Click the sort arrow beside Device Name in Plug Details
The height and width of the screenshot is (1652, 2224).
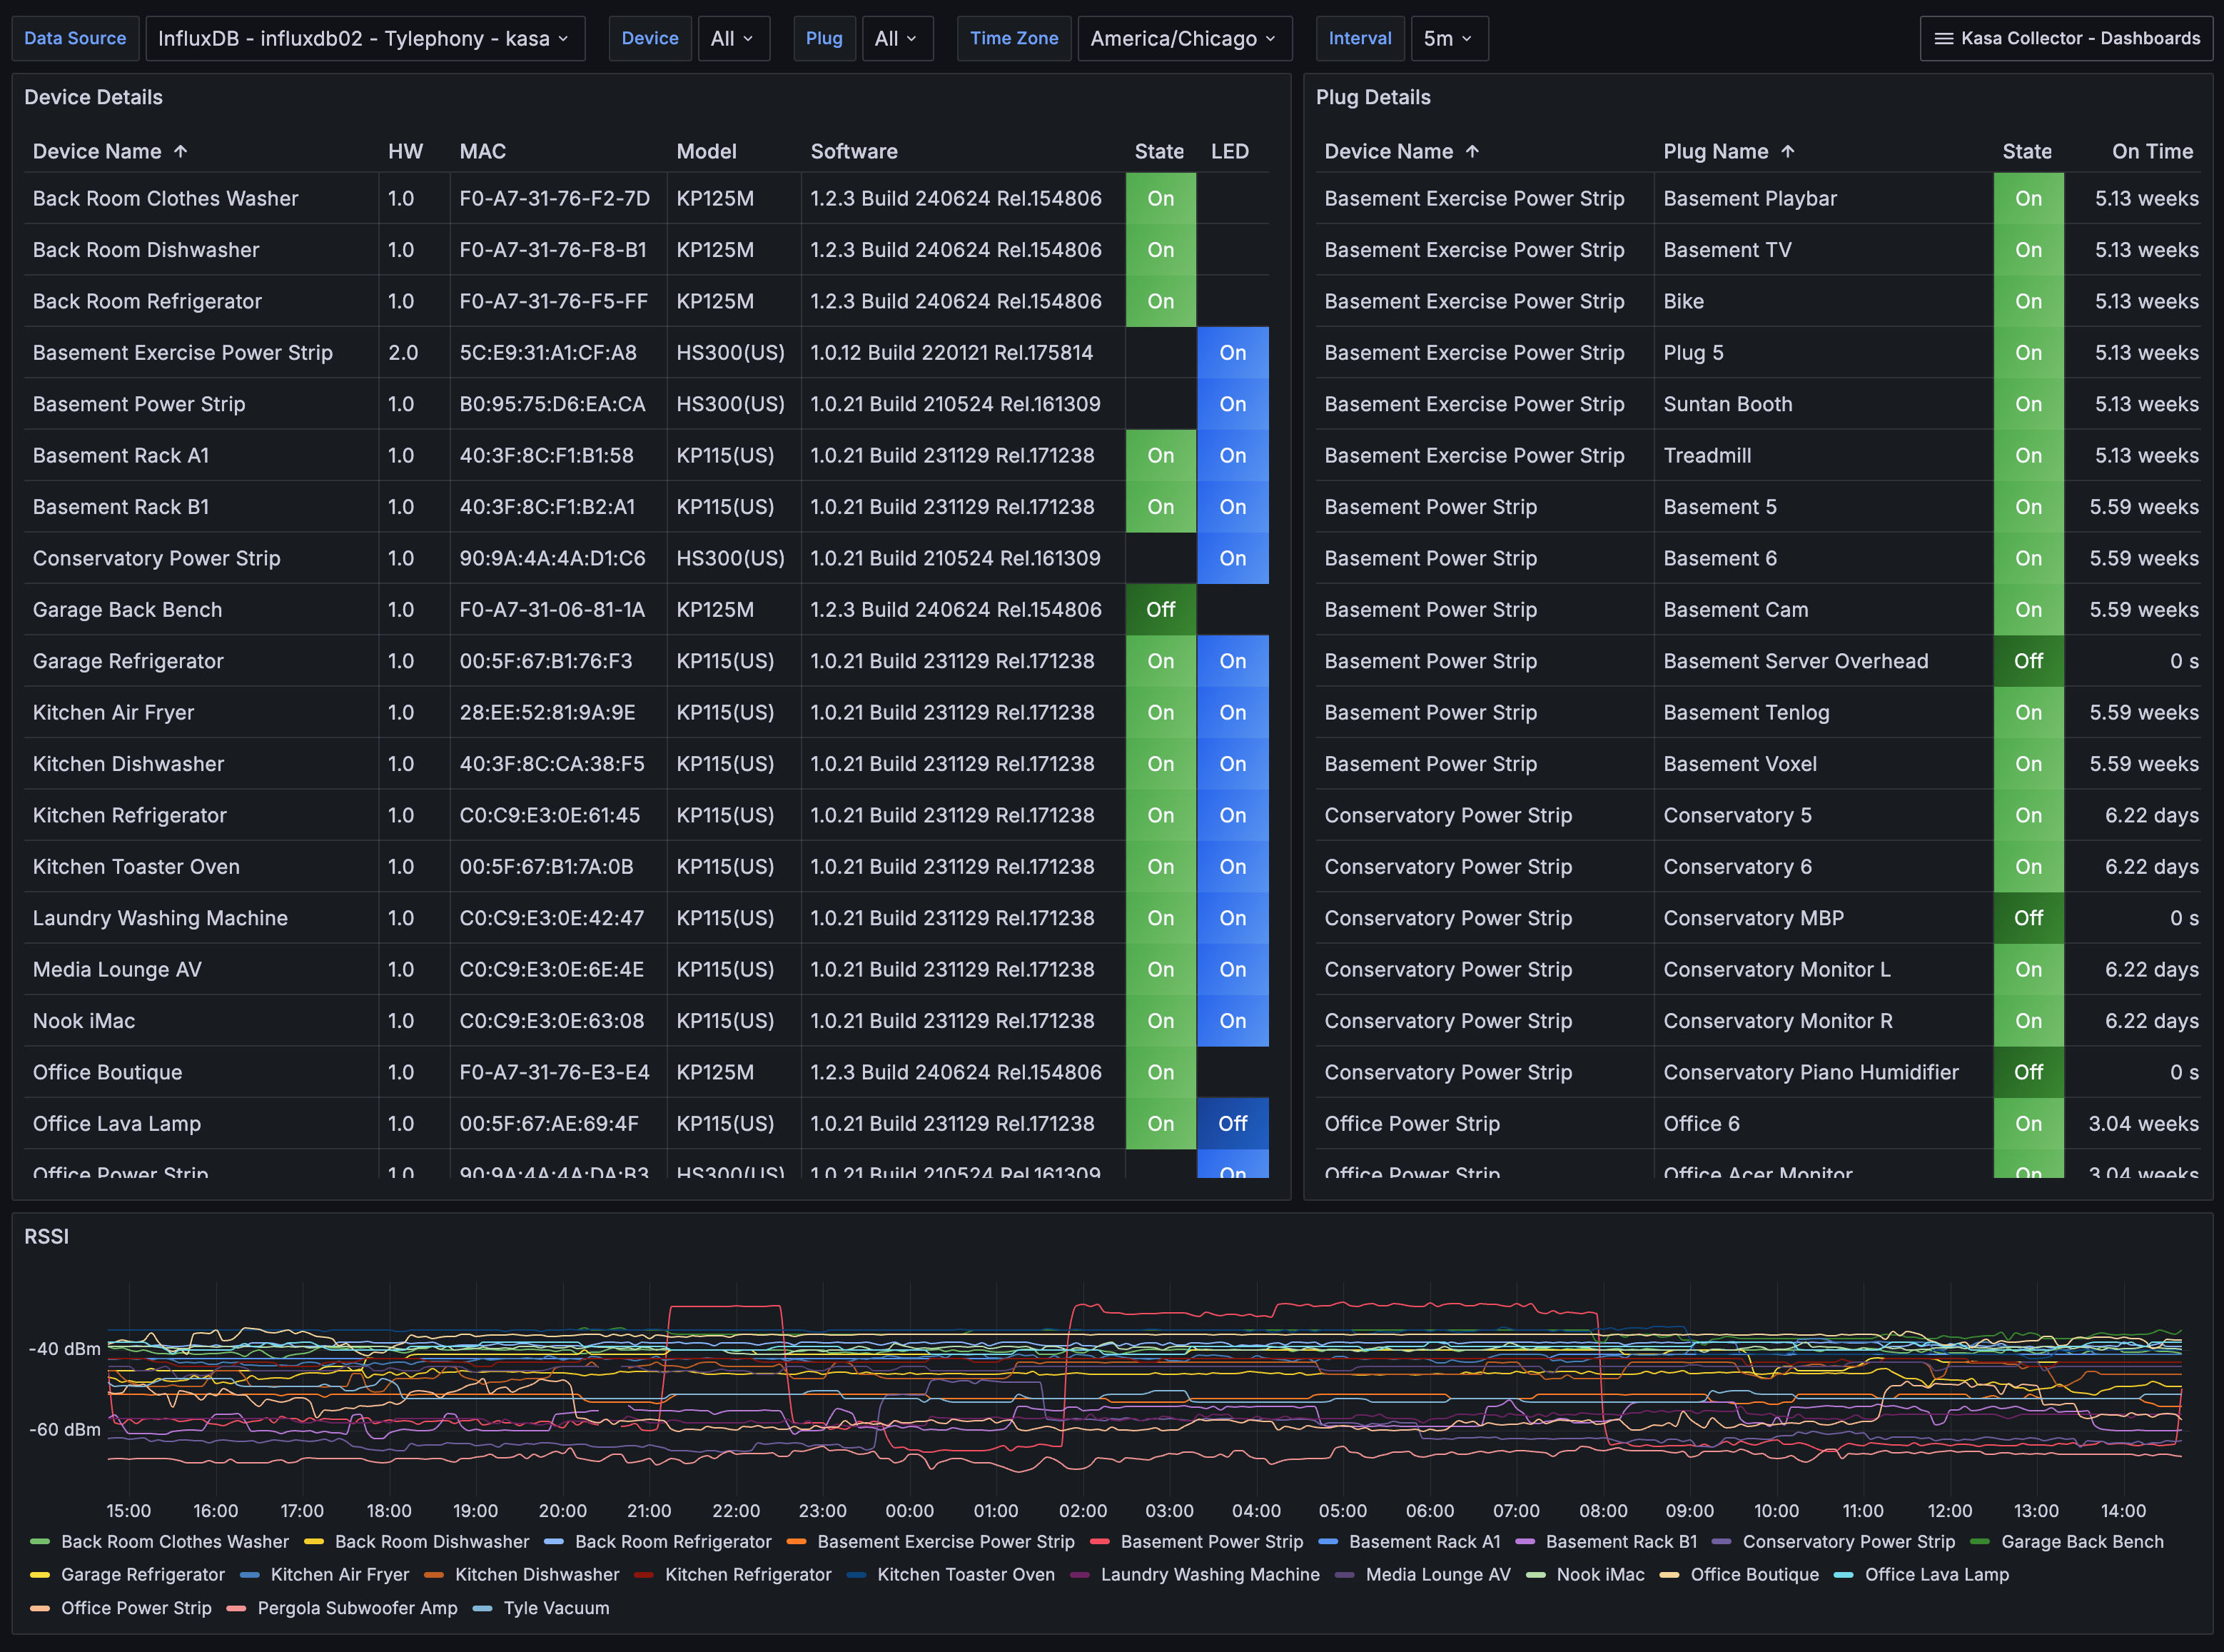tap(1472, 151)
